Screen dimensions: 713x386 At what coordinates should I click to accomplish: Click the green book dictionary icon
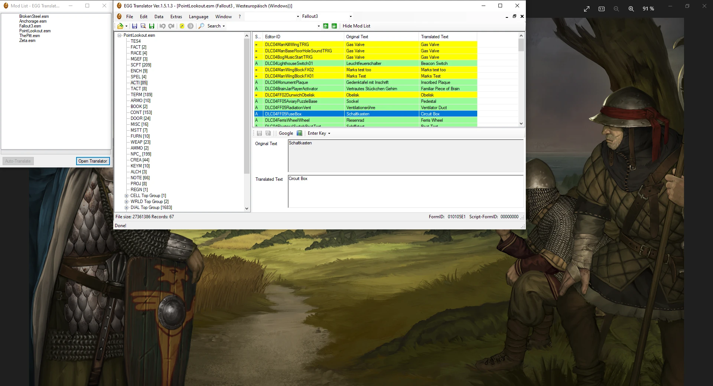(299, 133)
